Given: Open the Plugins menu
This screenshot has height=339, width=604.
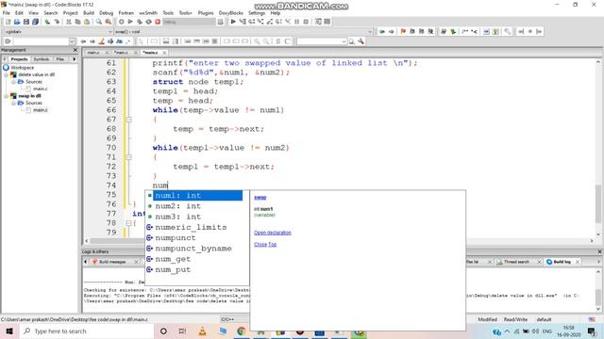Looking at the screenshot, I should point(206,12).
